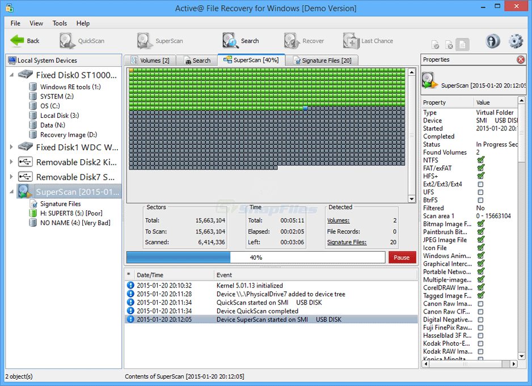532x386 pixels.
Task: Expand Removable Disk2 in the device tree
Action: [x=10, y=160]
